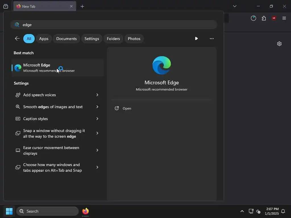This screenshot has height=218, width=291.
Task: Expand Caption styles chevron
Action: (x=97, y=119)
